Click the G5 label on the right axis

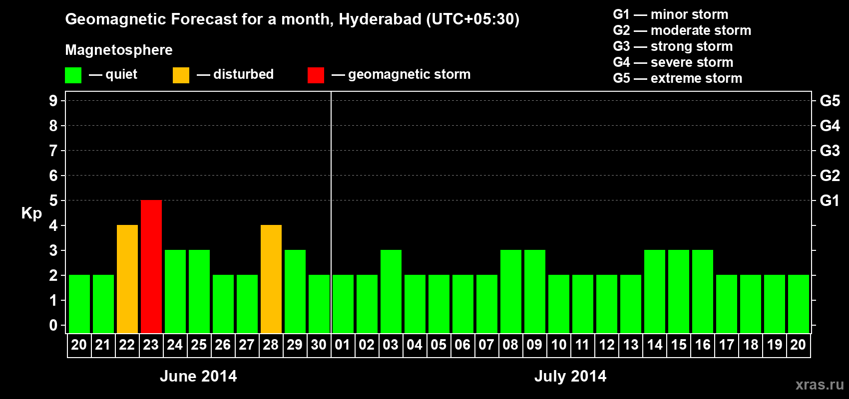point(830,101)
